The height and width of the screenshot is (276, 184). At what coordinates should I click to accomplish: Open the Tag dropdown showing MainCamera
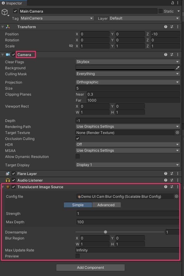pyautogui.click(x=57, y=18)
